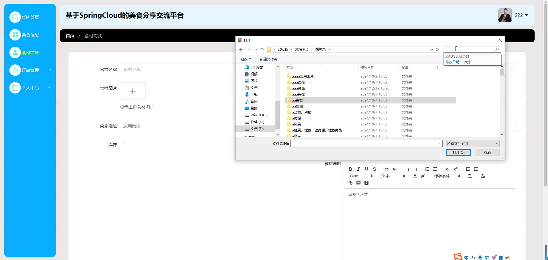The width and height of the screenshot is (548, 260).
Task: Click the 打开(O) button
Action: [458, 153]
